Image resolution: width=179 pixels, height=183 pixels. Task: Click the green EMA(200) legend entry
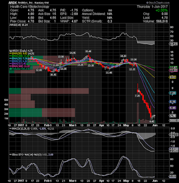coord(20,56)
